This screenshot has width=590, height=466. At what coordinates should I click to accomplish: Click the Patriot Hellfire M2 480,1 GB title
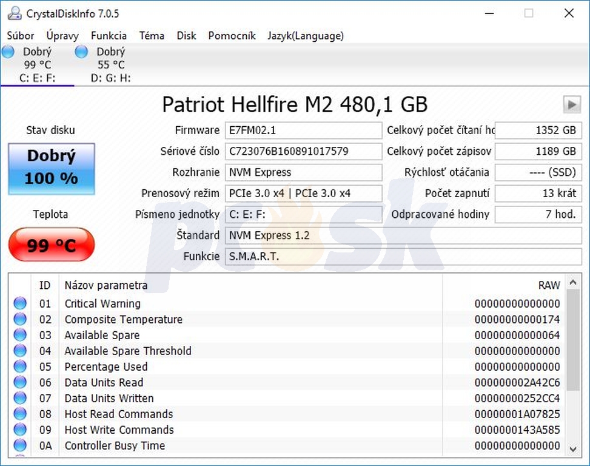[295, 104]
